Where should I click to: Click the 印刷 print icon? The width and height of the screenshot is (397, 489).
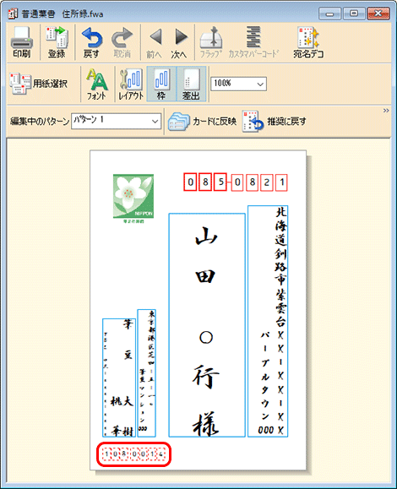click(21, 42)
